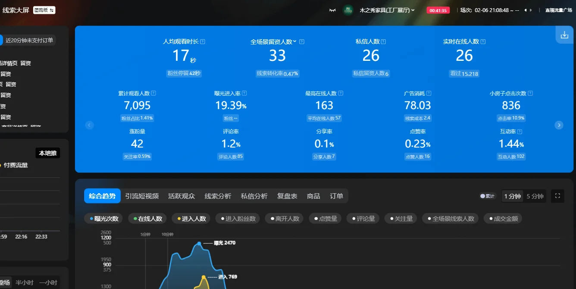Open 直播流量广场 link

click(x=558, y=10)
